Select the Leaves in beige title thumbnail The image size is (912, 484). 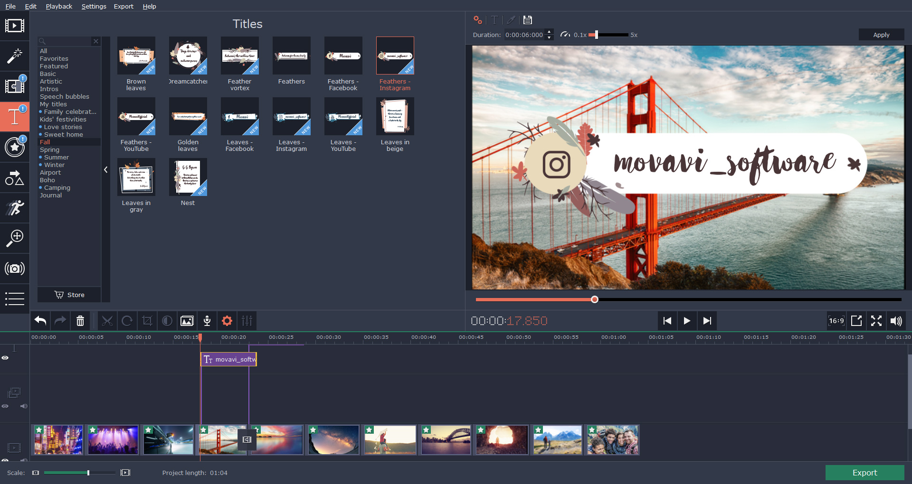pos(395,116)
